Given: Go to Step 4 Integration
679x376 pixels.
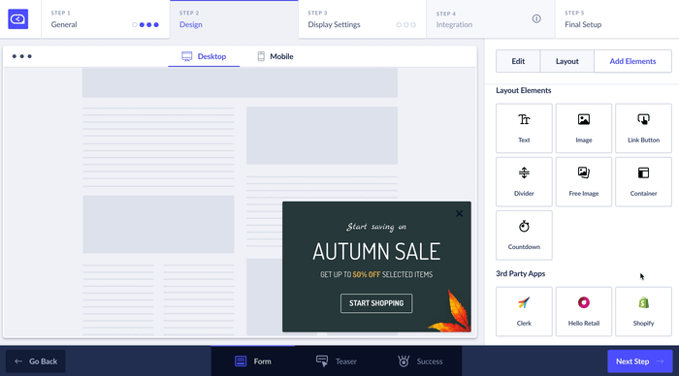Looking at the screenshot, I should tap(491, 19).
